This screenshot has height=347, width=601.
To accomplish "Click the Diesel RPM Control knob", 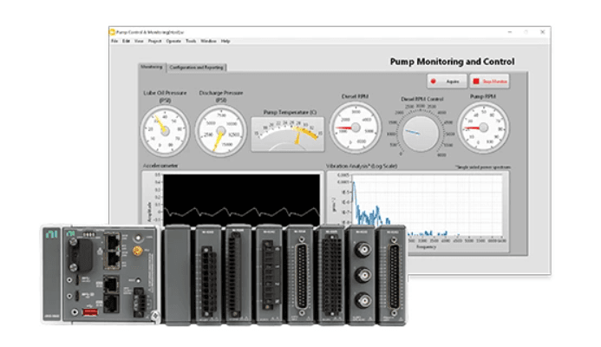I will click(x=422, y=132).
